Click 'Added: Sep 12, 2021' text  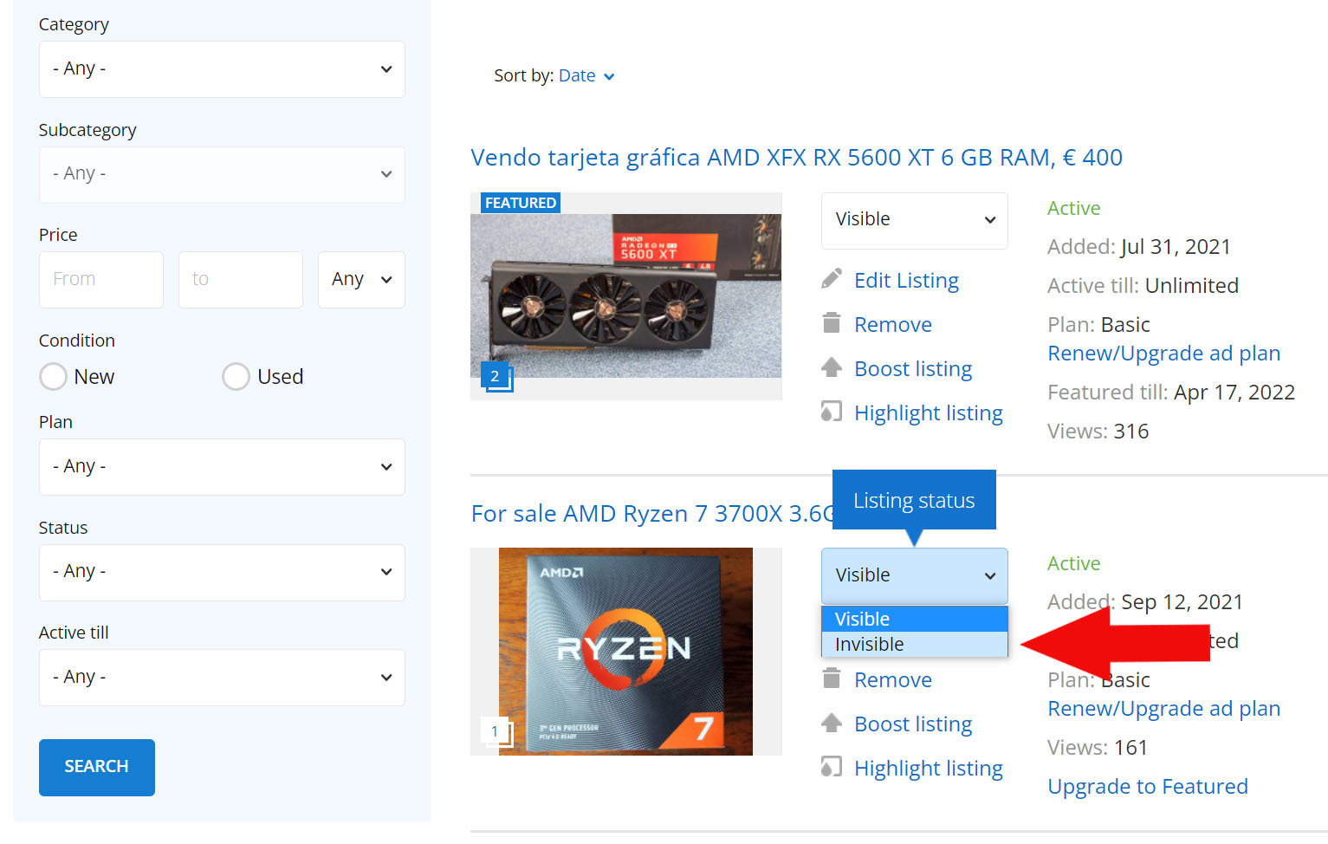(x=1145, y=602)
